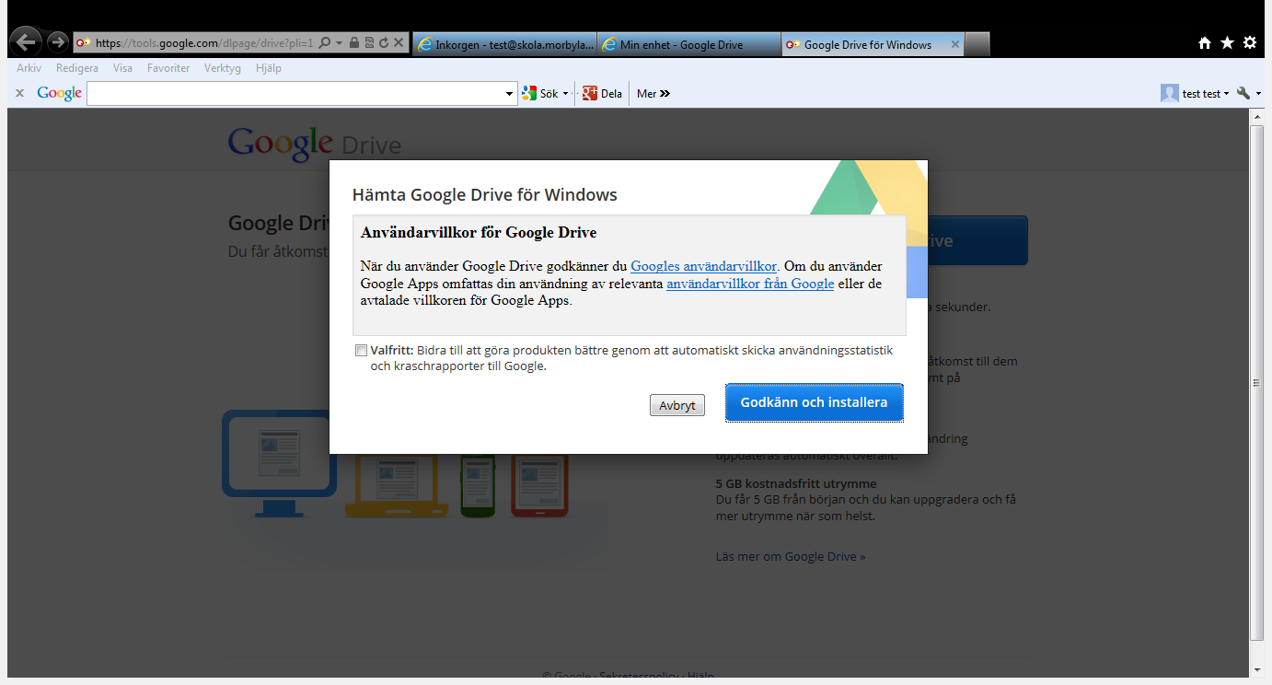Click the Sök search button on toolbar

pyautogui.click(x=540, y=93)
